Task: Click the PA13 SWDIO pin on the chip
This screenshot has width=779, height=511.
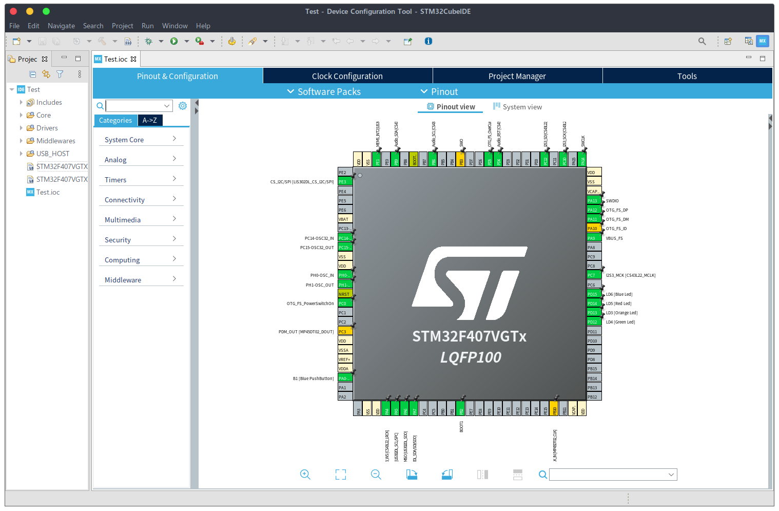Action: [x=594, y=201]
